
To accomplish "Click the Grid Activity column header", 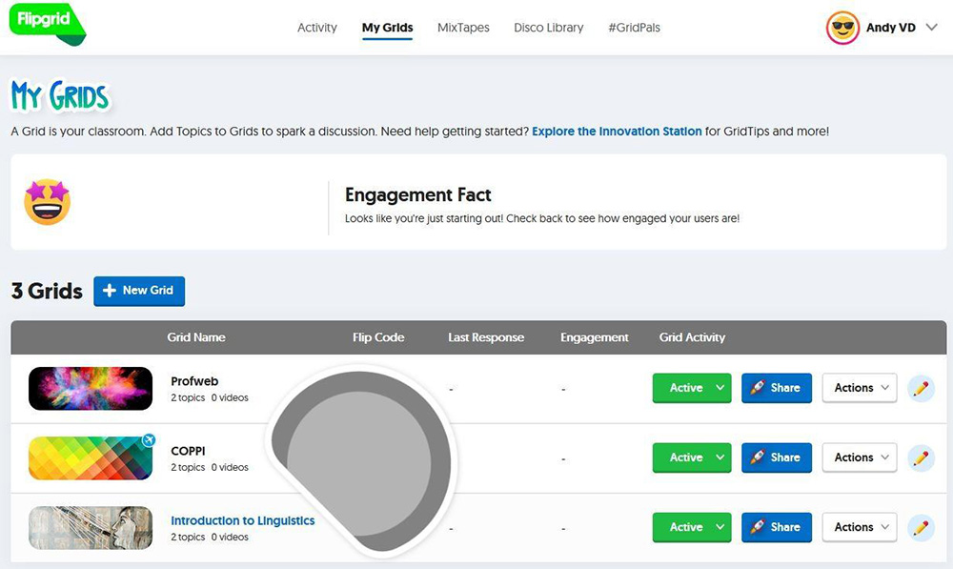I will (x=692, y=337).
